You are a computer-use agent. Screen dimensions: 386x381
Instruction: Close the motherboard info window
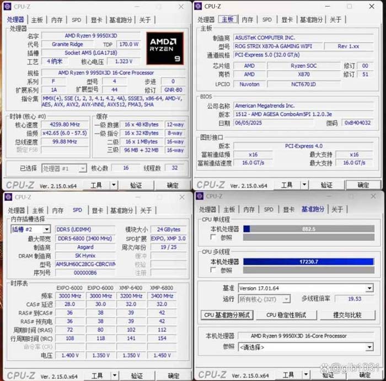pyautogui.click(x=373, y=6)
